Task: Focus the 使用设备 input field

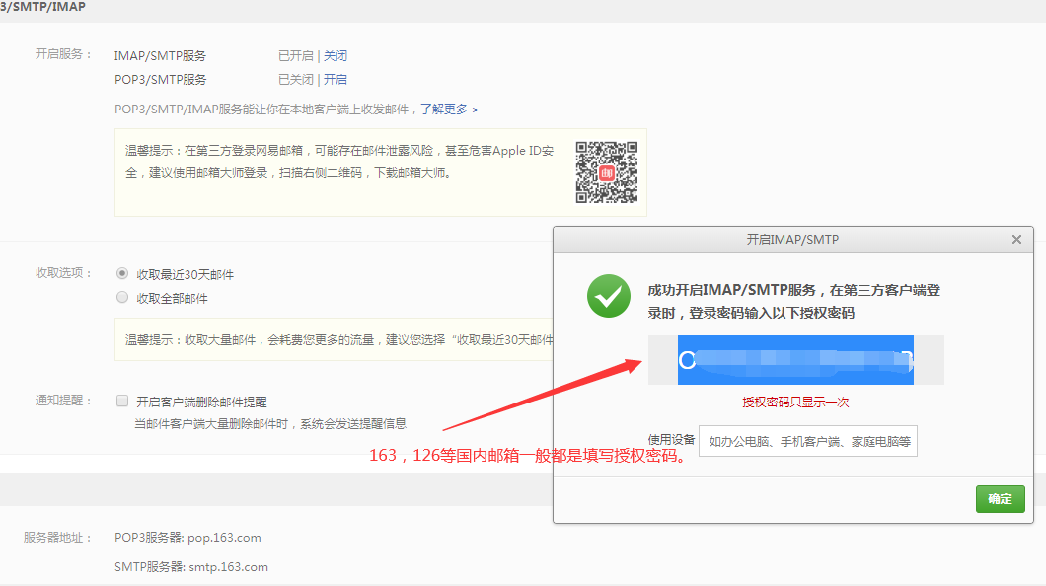Action: pos(807,441)
